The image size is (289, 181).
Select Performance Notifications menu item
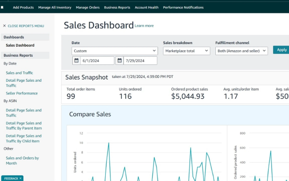[183, 8]
